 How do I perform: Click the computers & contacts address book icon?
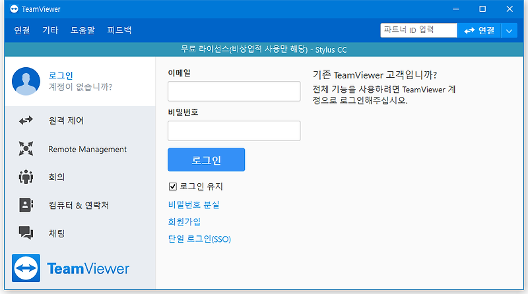[x=26, y=205]
